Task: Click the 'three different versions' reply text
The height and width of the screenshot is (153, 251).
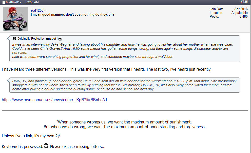Action: tap(106, 69)
